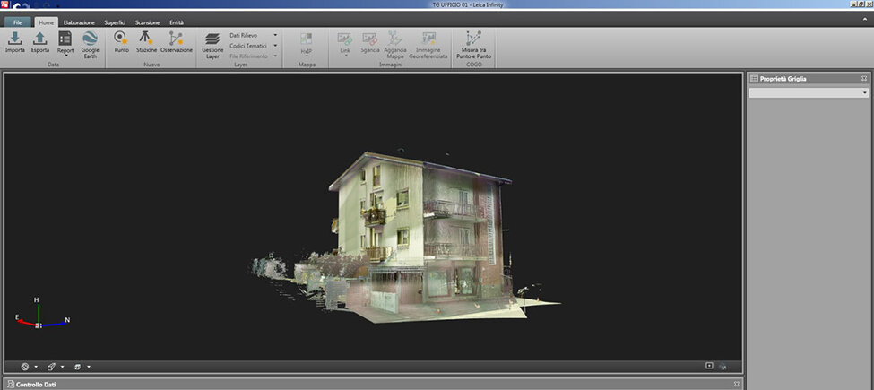Click the Leica Infinity app icon in title bar
This screenshot has width=874, height=390.
pos(5,4)
